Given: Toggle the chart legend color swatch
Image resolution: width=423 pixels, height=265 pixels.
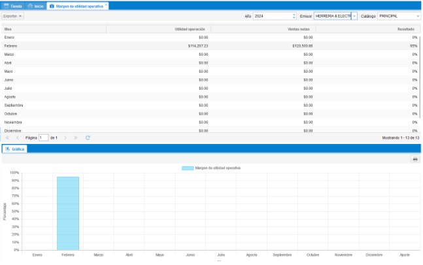Looking at the screenshot, I should coord(187,168).
